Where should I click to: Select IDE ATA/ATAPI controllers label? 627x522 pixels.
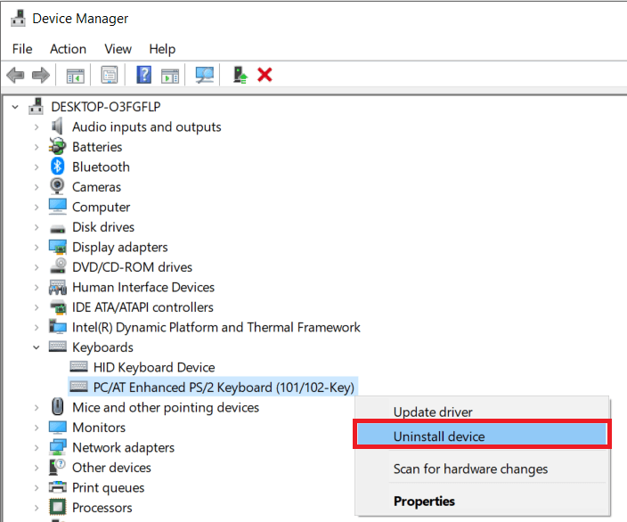click(x=142, y=307)
